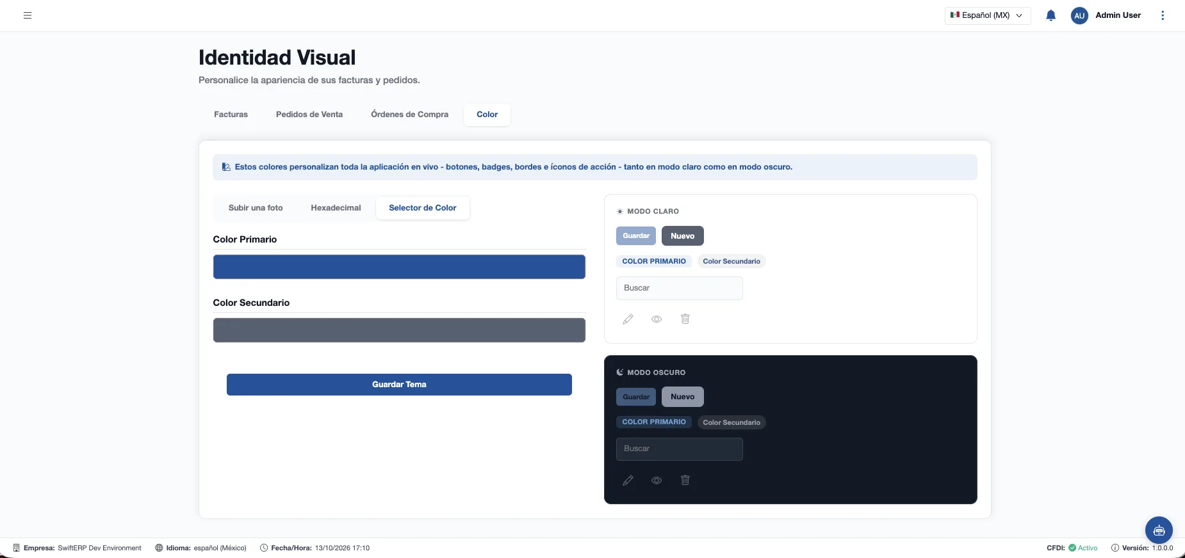The image size is (1185, 558).
Task: Open the Español (MX) language dropdown
Action: click(987, 15)
